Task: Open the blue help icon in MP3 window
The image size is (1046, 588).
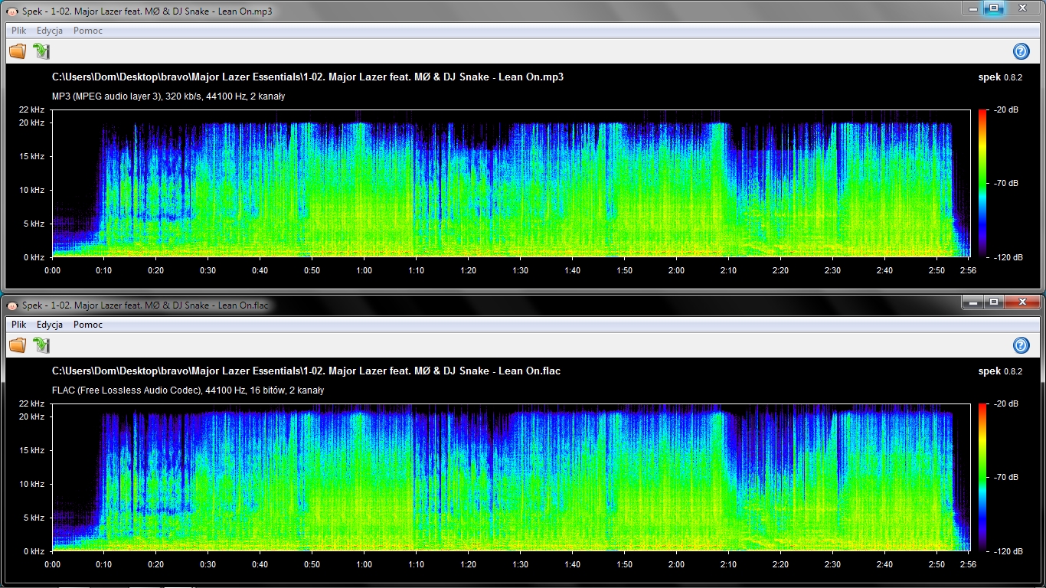Action: coord(1021,51)
